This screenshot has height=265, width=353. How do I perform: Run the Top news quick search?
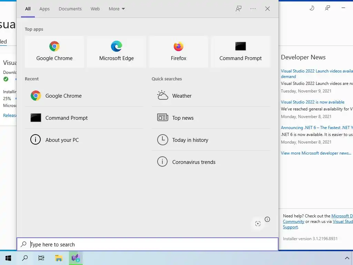(211, 118)
